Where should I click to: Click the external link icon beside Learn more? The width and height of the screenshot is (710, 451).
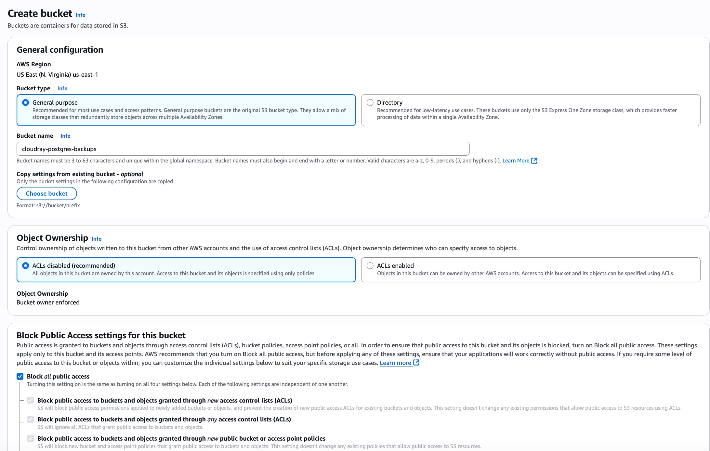[416, 363]
